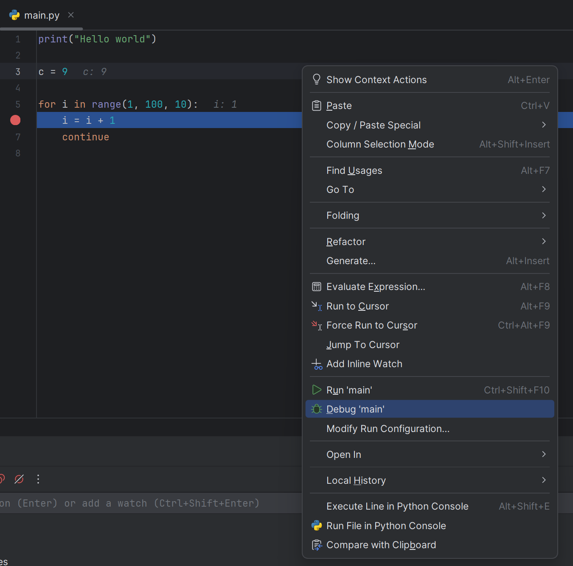
Task: Toggle Mute Breakpoints in debug toolbar
Action: coord(19,479)
